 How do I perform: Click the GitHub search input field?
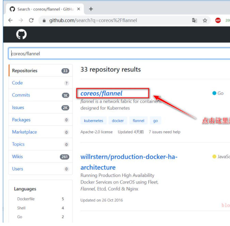tap(116, 54)
